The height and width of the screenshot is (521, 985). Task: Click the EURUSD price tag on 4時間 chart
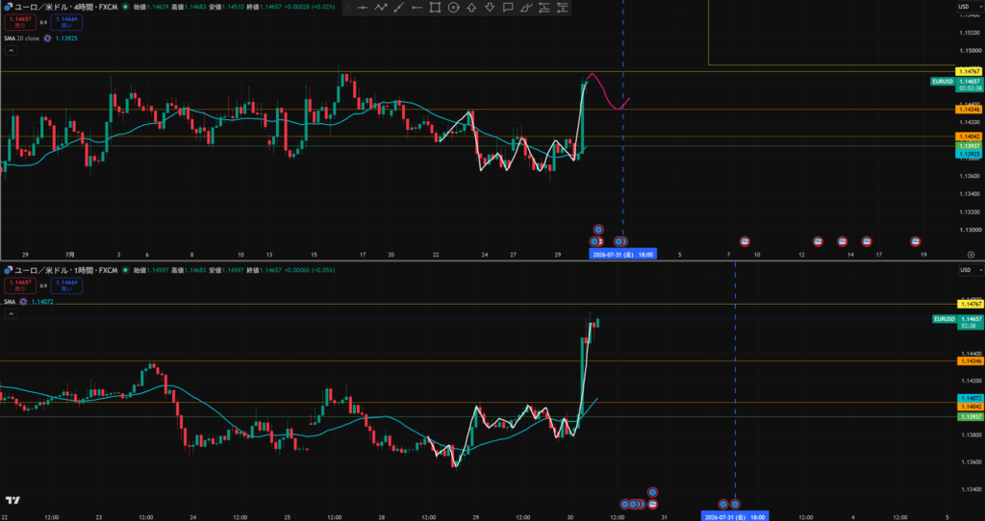[943, 82]
